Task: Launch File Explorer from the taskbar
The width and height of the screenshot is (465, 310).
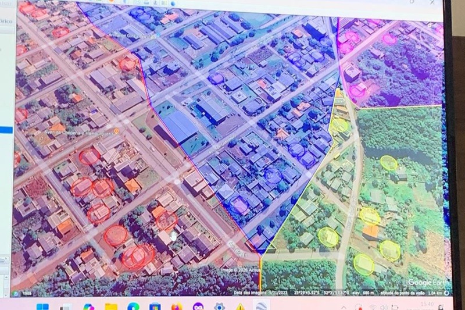Action: [x=111, y=307]
